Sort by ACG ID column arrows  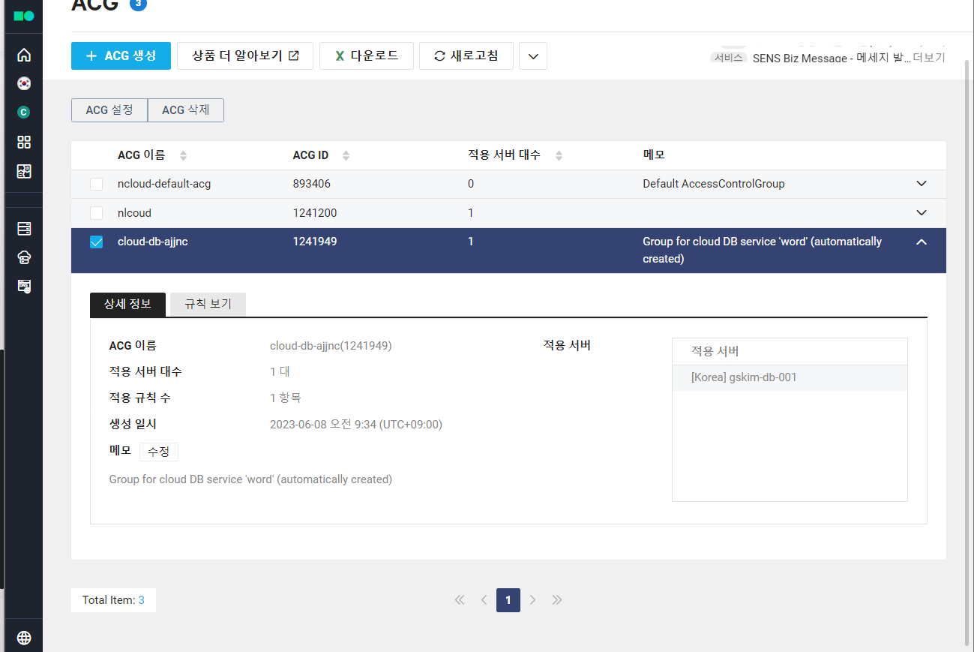(346, 155)
